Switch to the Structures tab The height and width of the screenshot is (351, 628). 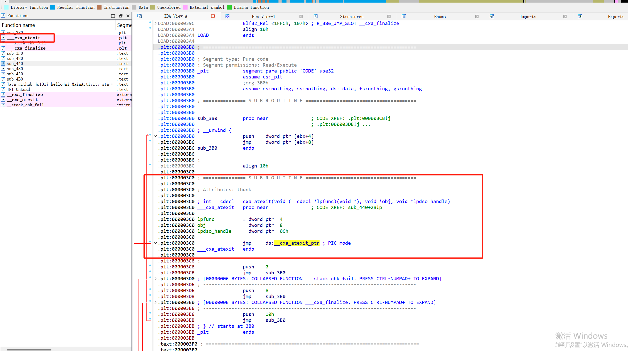[351, 17]
